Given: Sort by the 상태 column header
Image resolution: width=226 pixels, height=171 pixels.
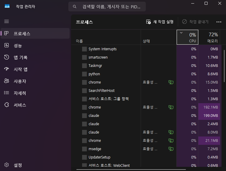Looking at the screenshot, I should (159, 37).
